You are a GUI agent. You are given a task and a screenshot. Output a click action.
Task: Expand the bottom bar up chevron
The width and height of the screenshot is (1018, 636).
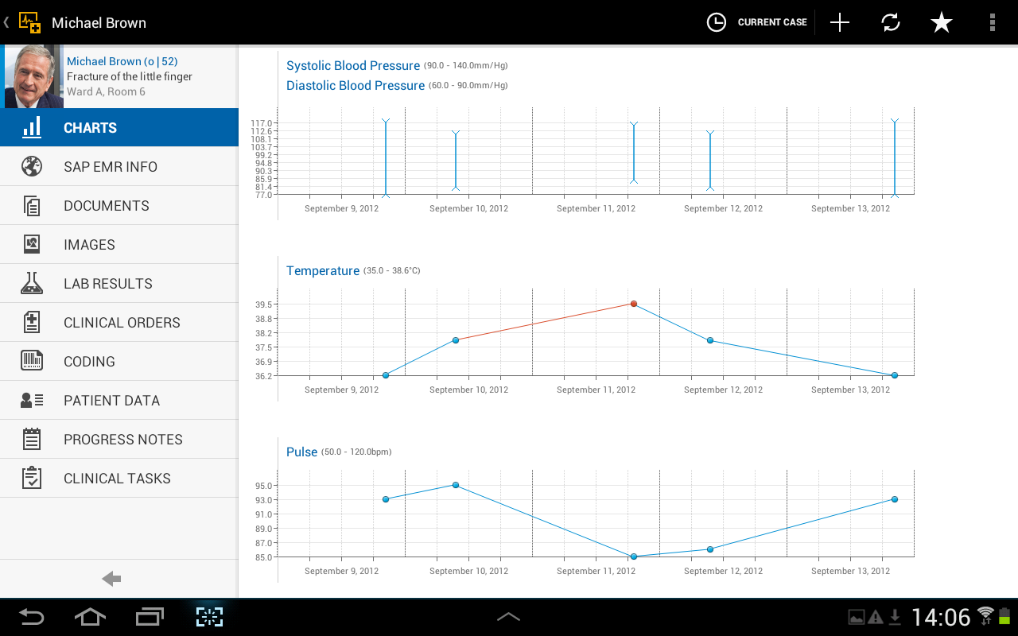click(x=509, y=617)
